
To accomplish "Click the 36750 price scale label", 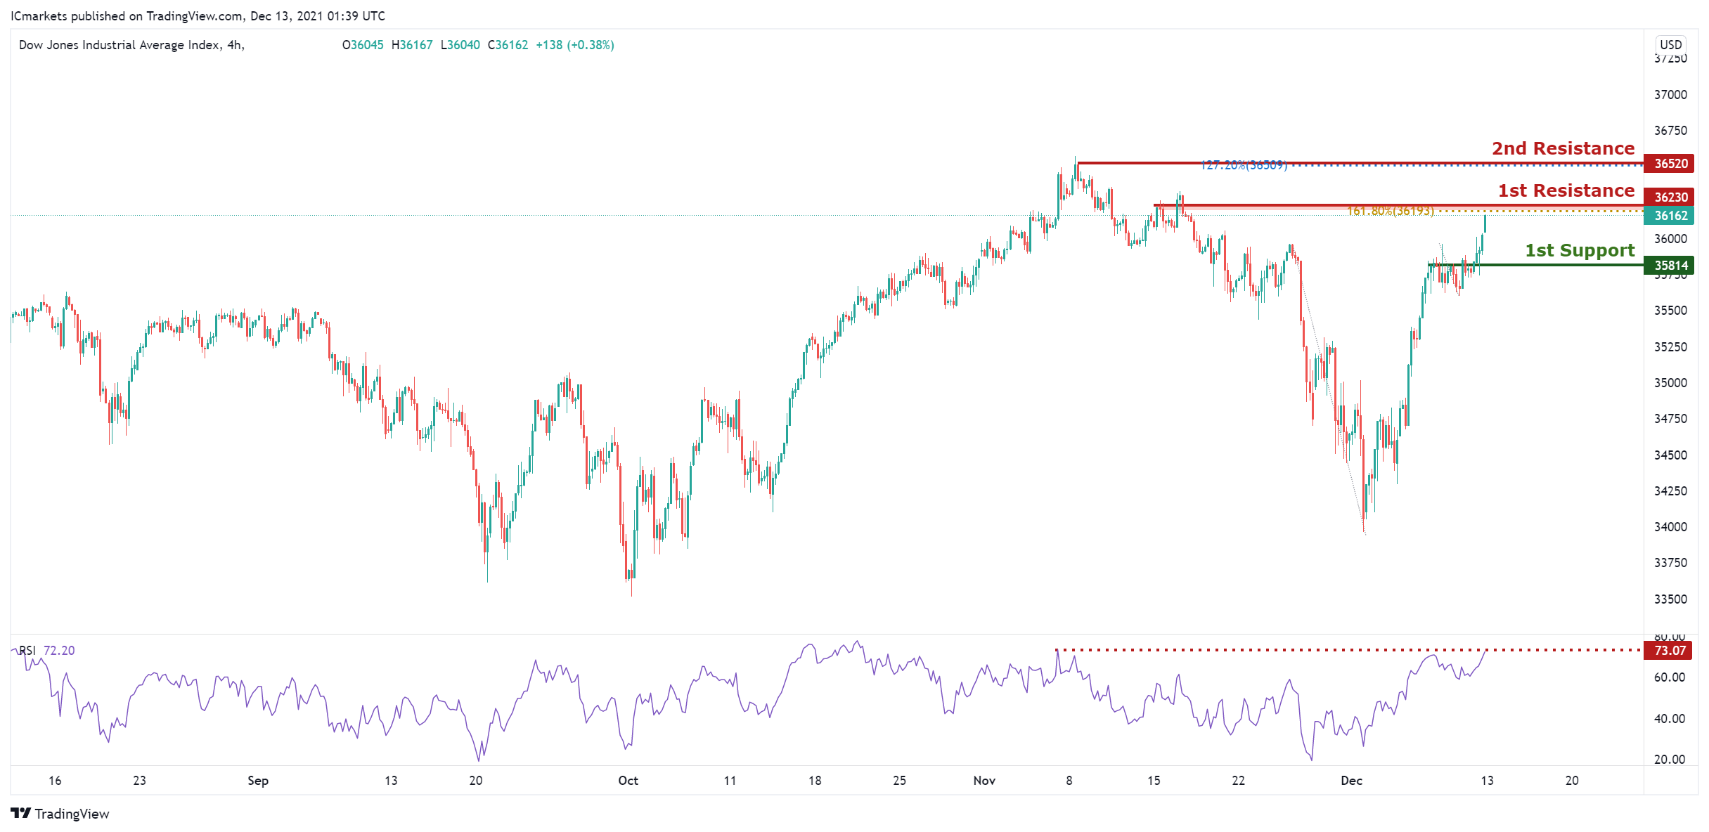I will pyautogui.click(x=1670, y=131).
